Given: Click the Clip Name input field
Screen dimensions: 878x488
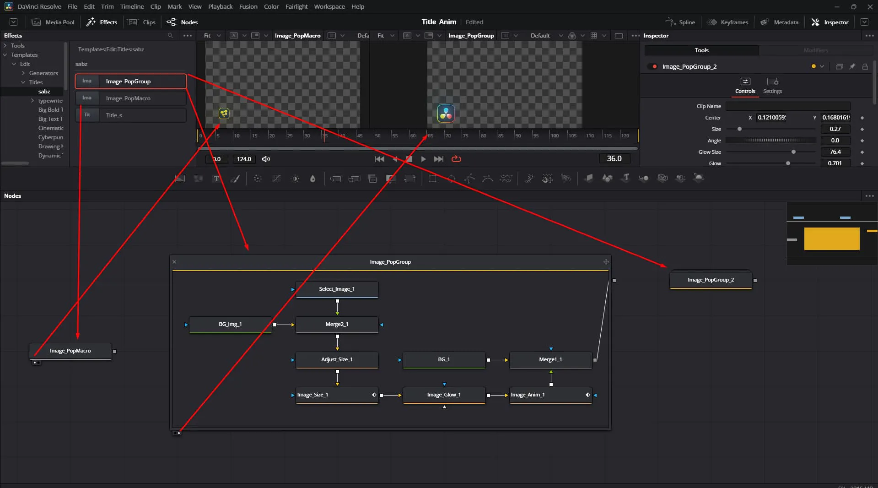Looking at the screenshot, I should pyautogui.click(x=787, y=106).
